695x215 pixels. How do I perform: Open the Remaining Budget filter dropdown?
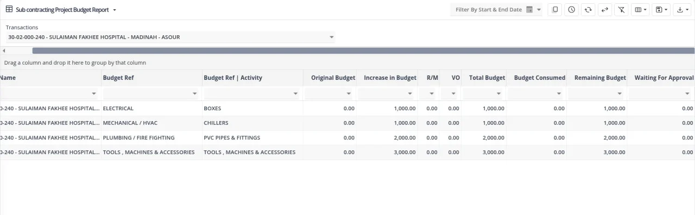click(620, 93)
